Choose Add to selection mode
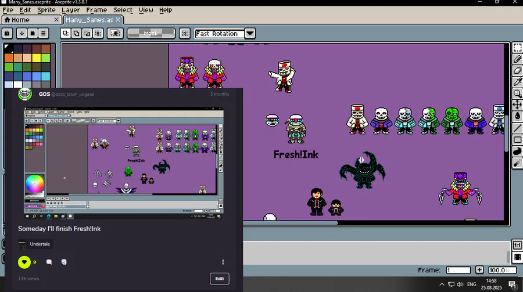523x292 pixels. (76, 33)
